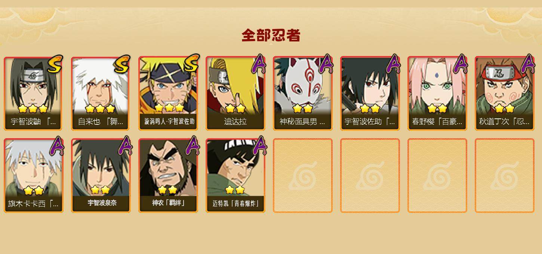Choose the pink-haired 春野樱 card
The image size is (542, 254).
coord(437,93)
